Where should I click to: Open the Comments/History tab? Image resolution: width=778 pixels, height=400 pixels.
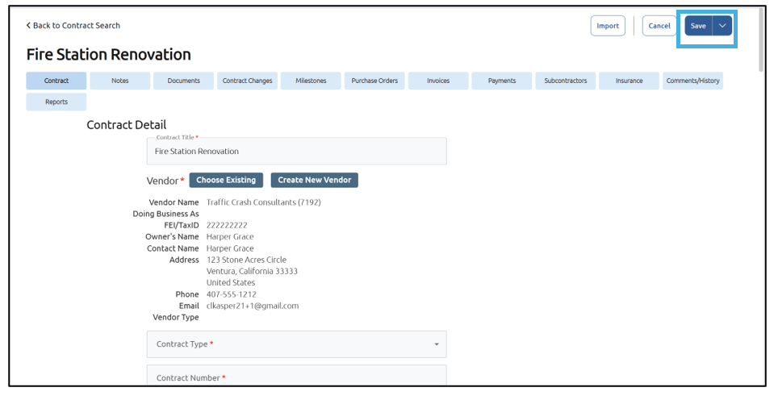tap(692, 81)
